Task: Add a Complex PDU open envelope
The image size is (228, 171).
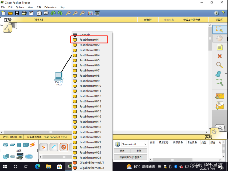Action: coord(220,105)
